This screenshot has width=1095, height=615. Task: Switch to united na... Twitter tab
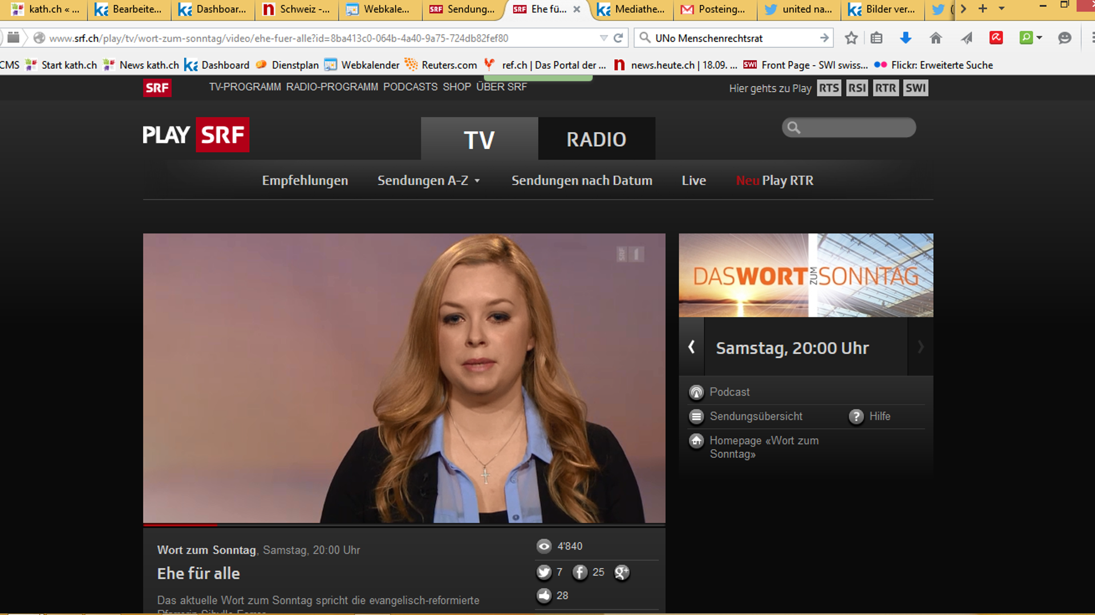(x=798, y=10)
